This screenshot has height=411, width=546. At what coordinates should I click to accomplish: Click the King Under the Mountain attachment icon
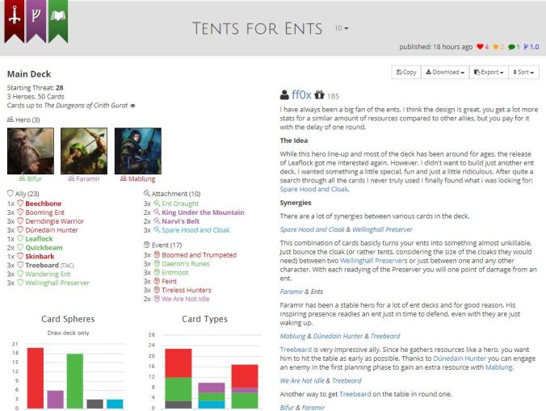pyautogui.click(x=157, y=212)
